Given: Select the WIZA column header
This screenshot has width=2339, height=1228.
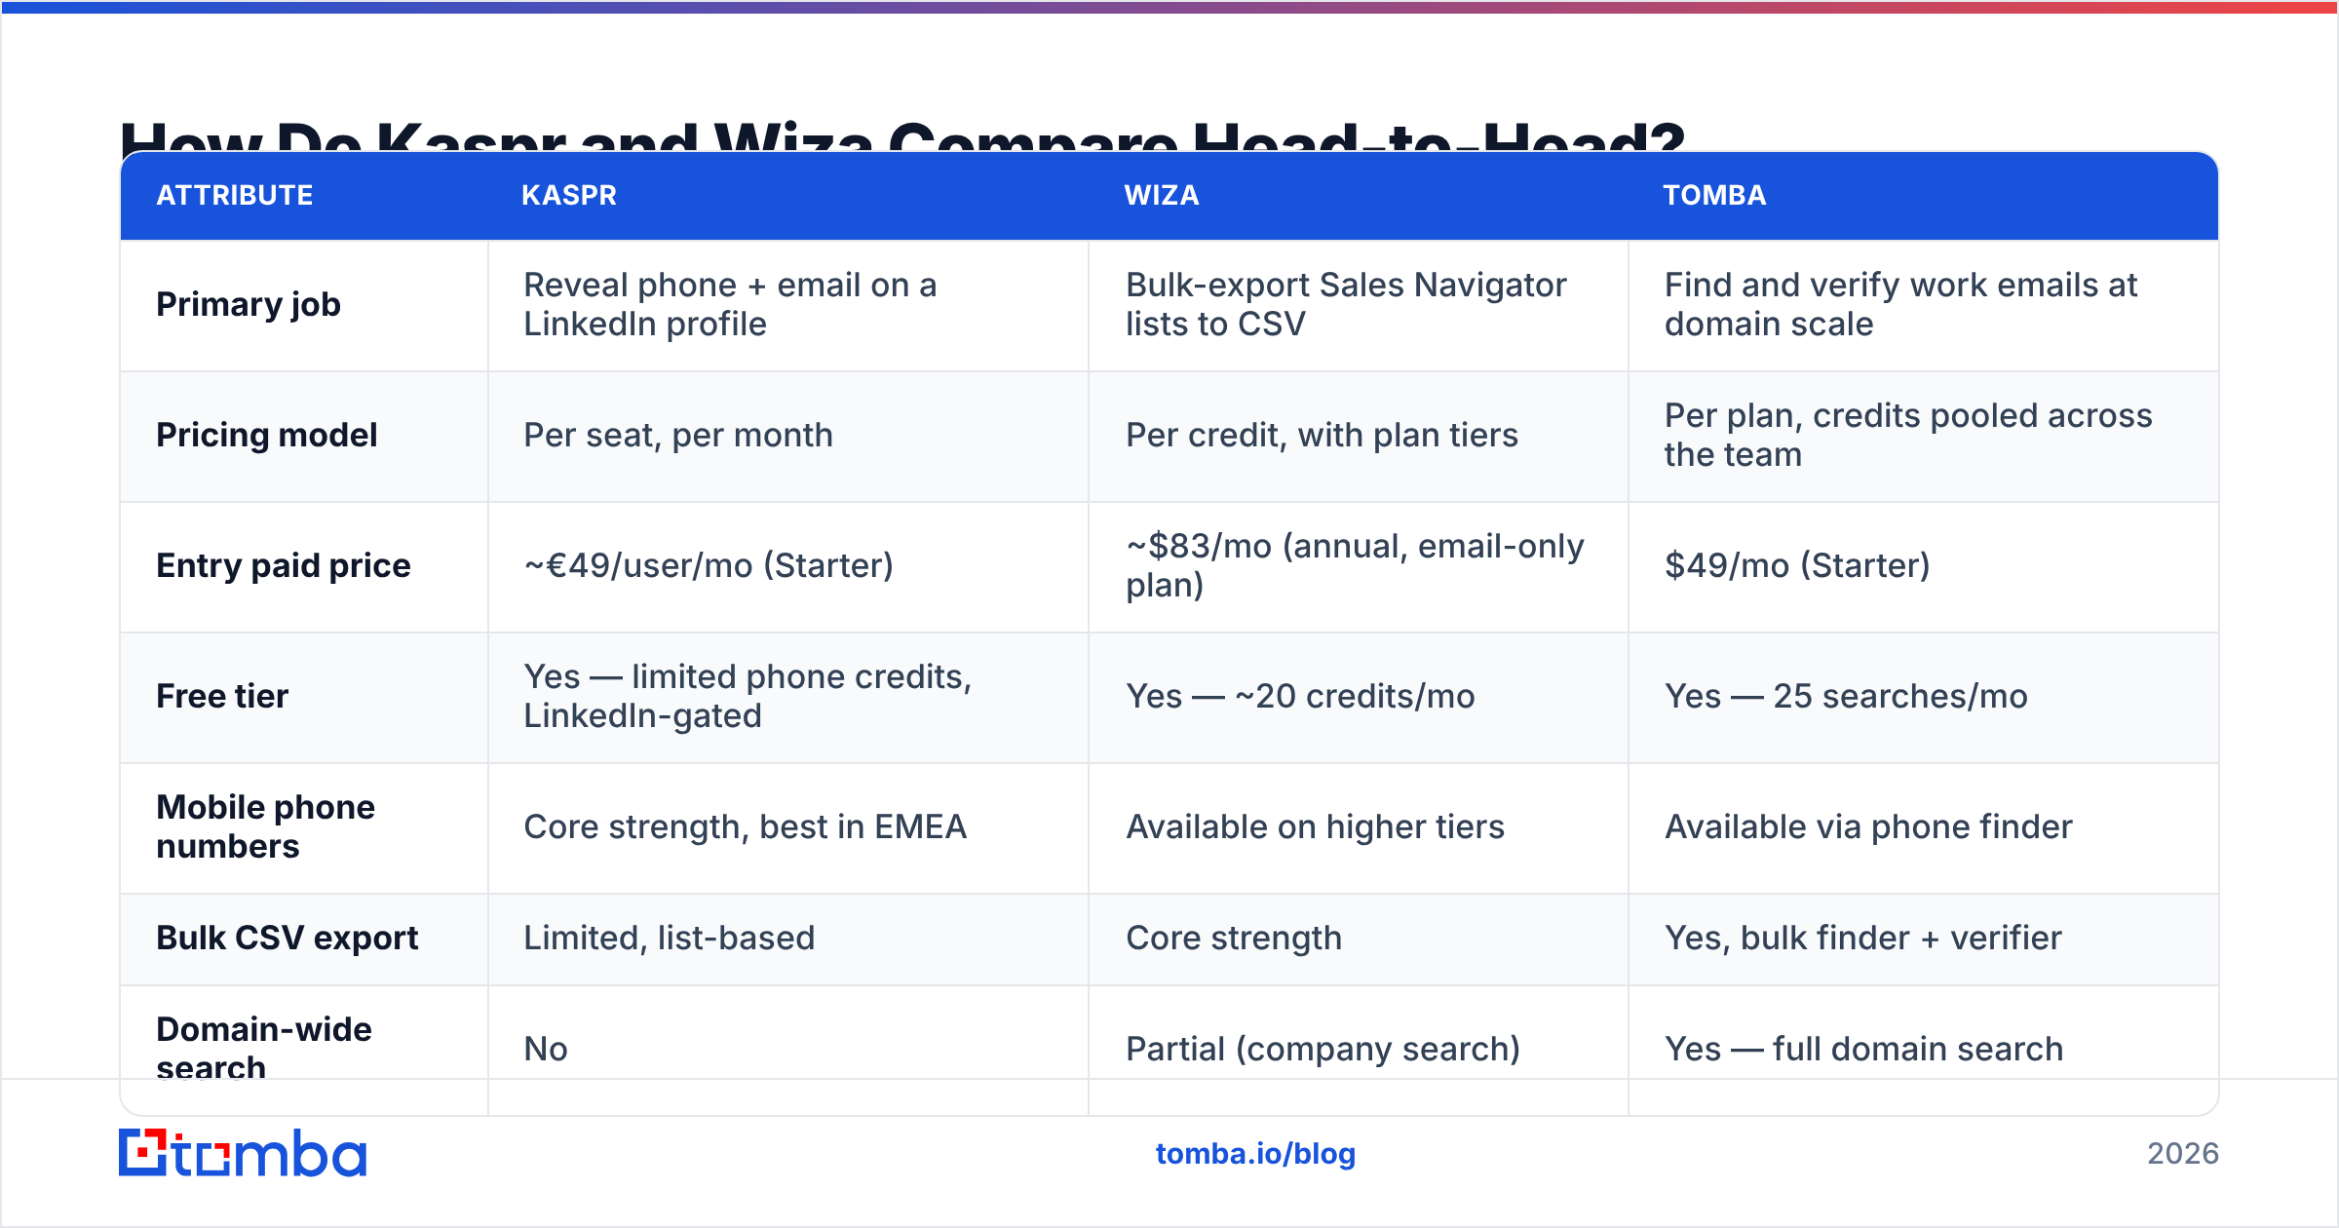Looking at the screenshot, I should click(1162, 195).
